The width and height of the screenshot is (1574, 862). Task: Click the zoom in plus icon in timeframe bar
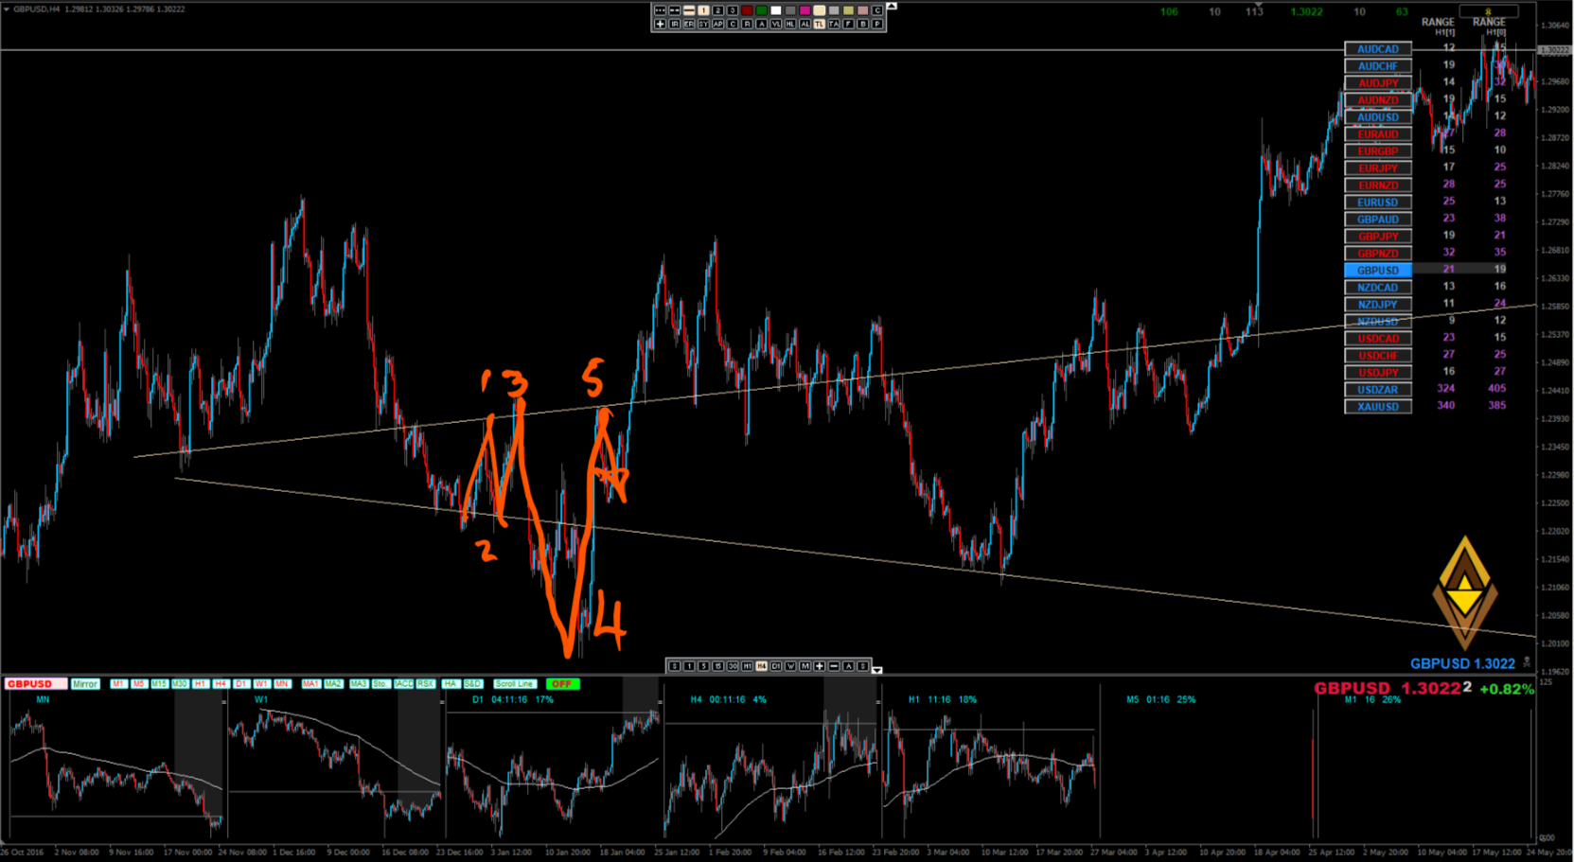click(x=820, y=666)
